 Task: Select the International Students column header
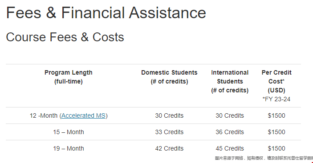pos(230,81)
